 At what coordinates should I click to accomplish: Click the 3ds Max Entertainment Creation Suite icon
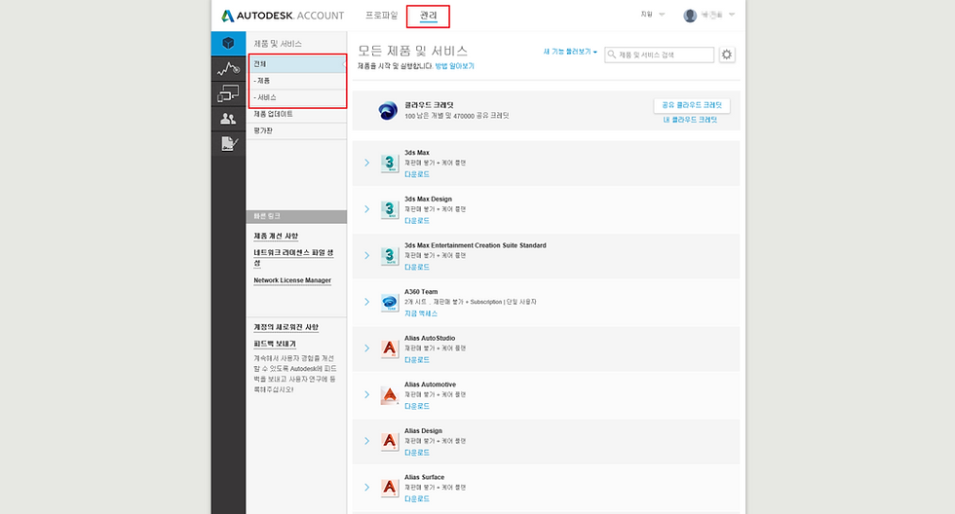tap(389, 255)
